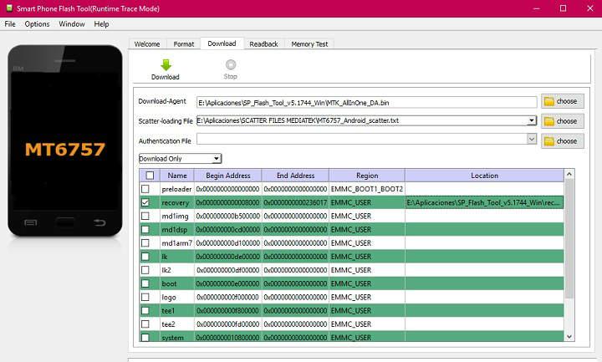Screen dimensions: 602x362
Task: Check the system partition checkbox
Action: click(145, 338)
